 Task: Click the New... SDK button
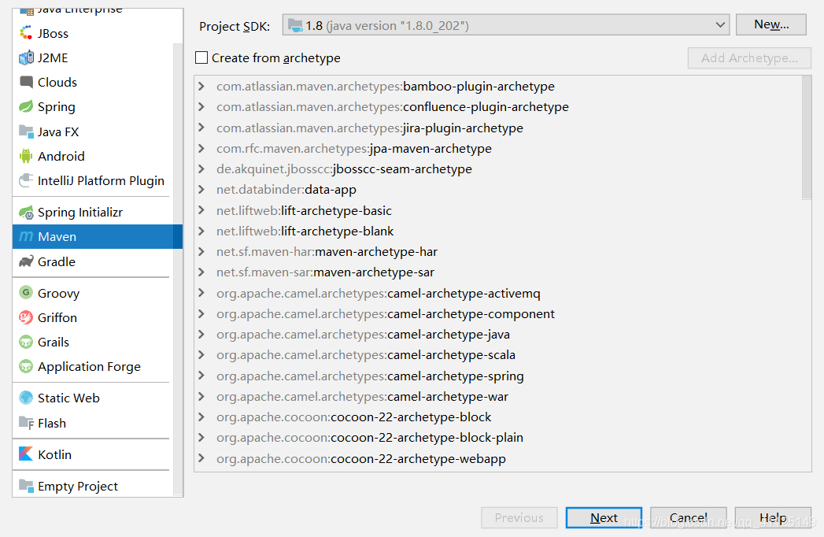coord(771,24)
